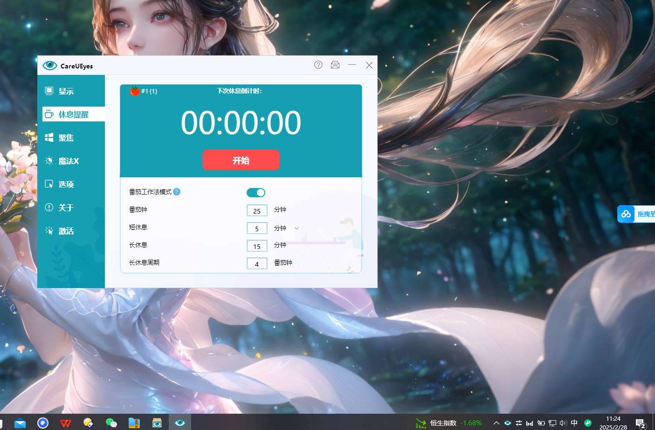Click the 中 input method indicator
The width and height of the screenshot is (655, 430).
[x=574, y=423]
